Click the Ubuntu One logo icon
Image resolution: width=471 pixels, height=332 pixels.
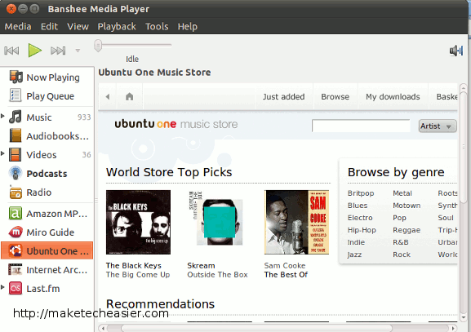coord(15,250)
